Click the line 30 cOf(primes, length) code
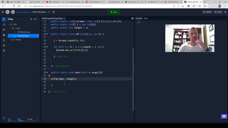 click(64, 79)
